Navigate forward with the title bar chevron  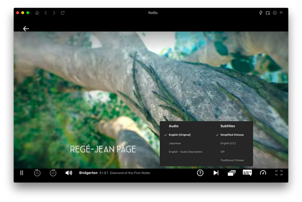click(x=54, y=12)
